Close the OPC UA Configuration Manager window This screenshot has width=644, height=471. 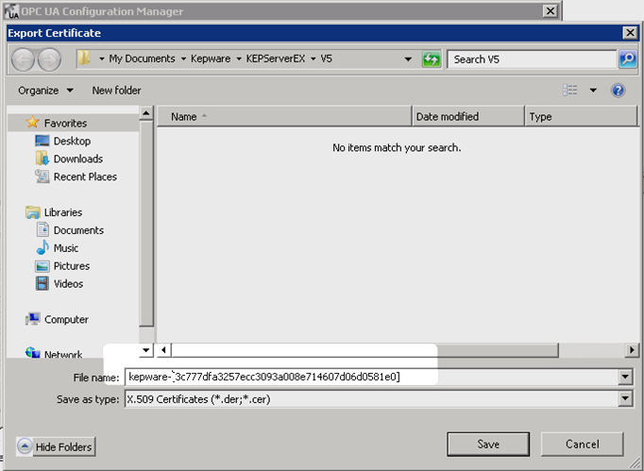(550, 11)
